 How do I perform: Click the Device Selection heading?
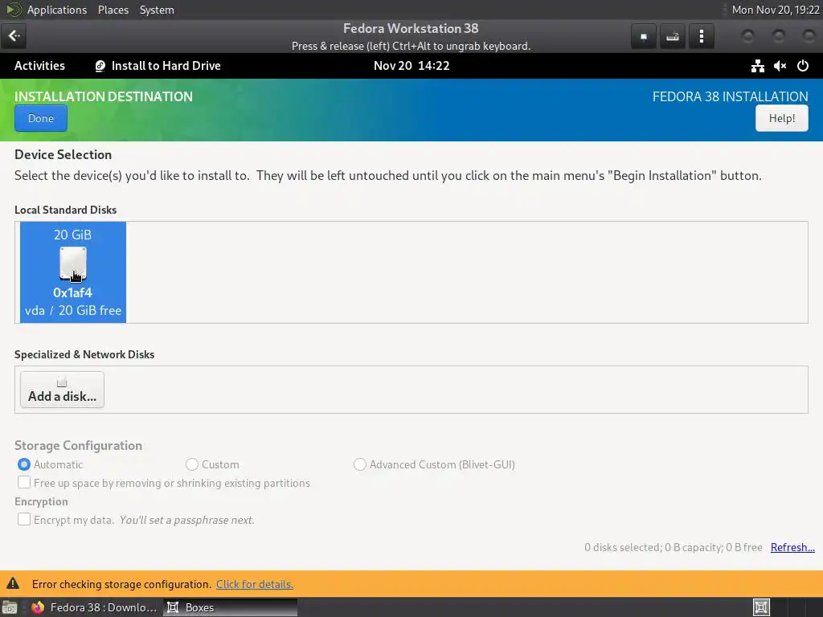tap(63, 154)
